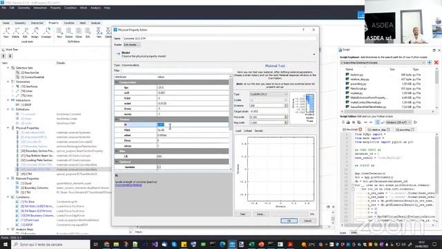
Task: Click Test button below chart
Action: [x=242, y=214]
